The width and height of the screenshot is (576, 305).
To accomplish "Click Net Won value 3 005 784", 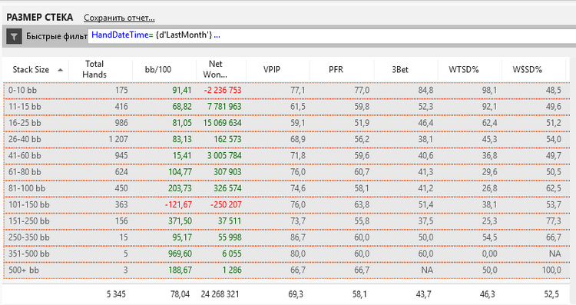I will coord(224,156).
